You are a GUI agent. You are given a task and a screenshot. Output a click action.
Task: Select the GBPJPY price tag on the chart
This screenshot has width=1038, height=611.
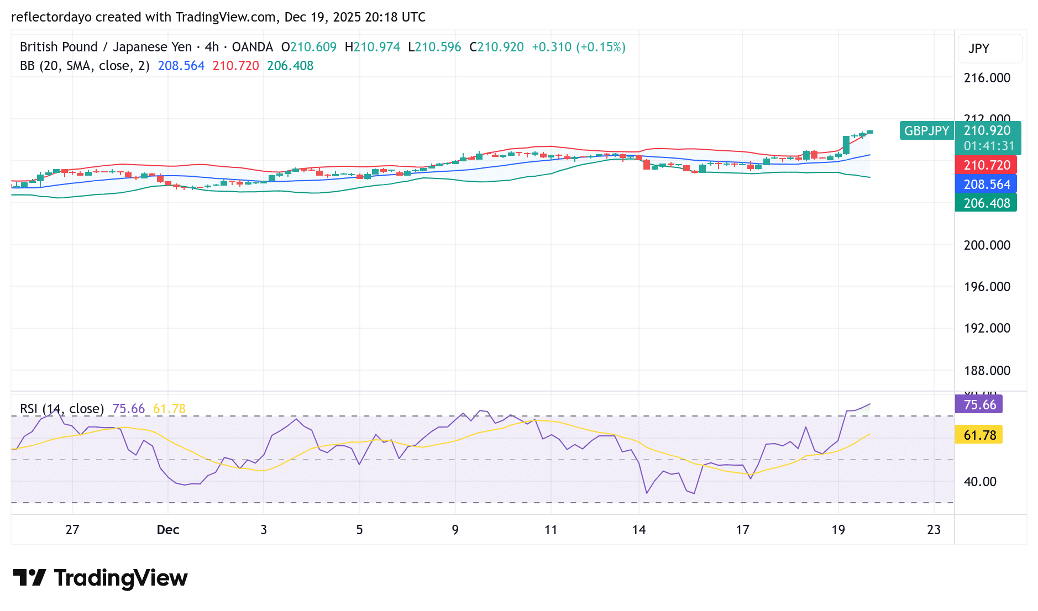(926, 131)
